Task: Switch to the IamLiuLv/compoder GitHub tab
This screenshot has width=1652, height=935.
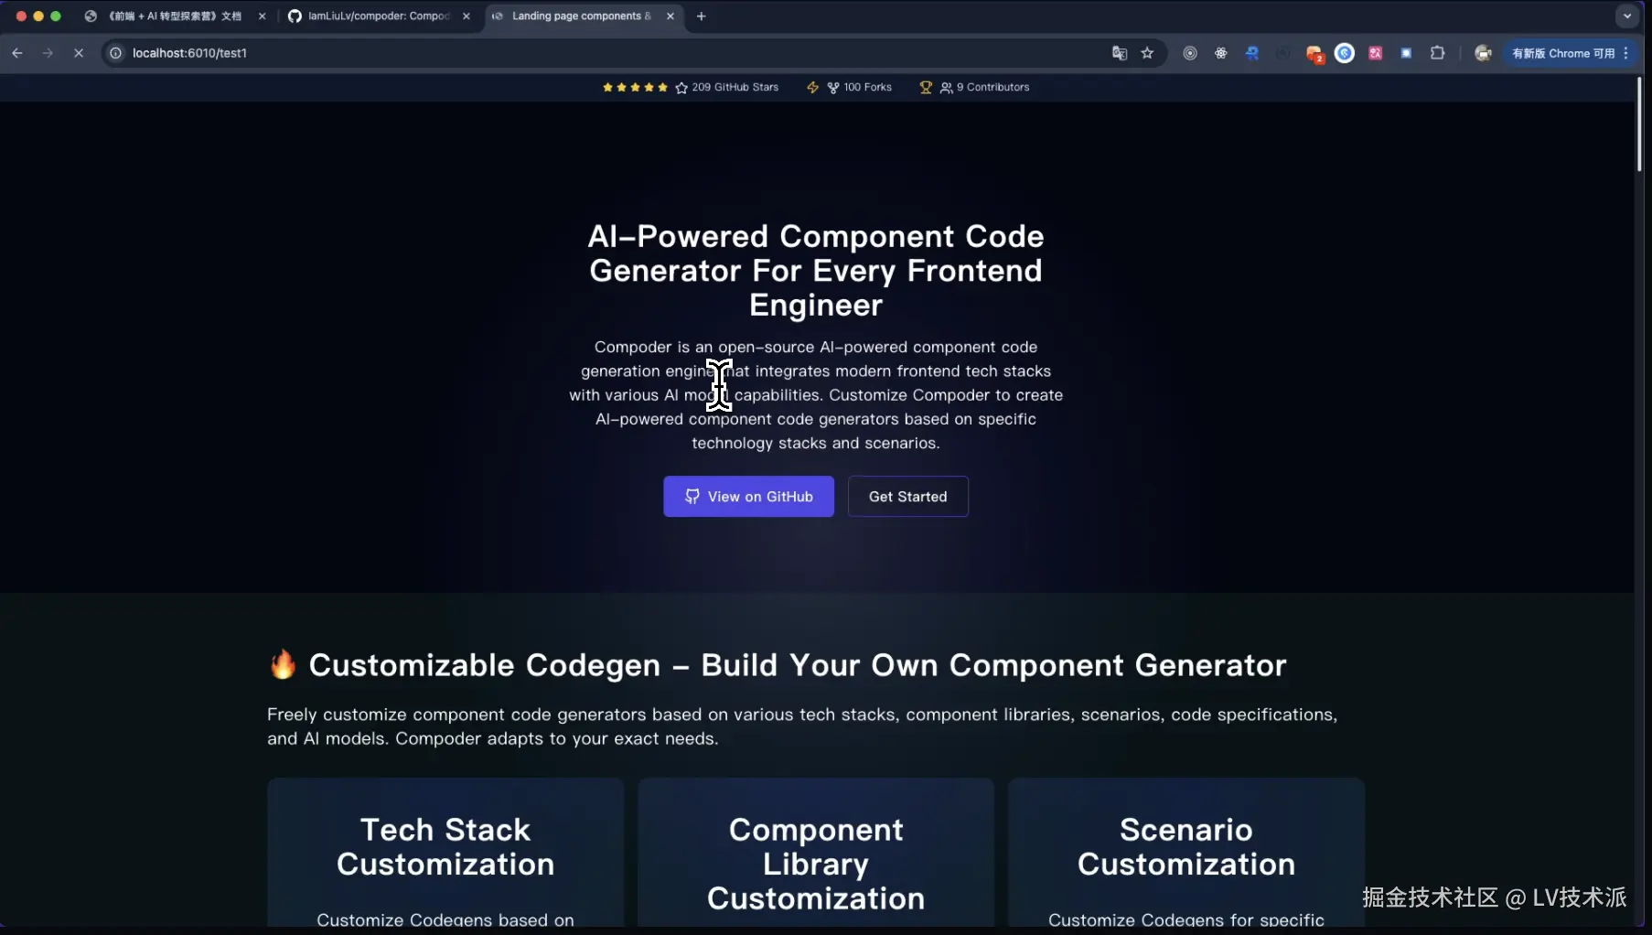Action: (379, 16)
